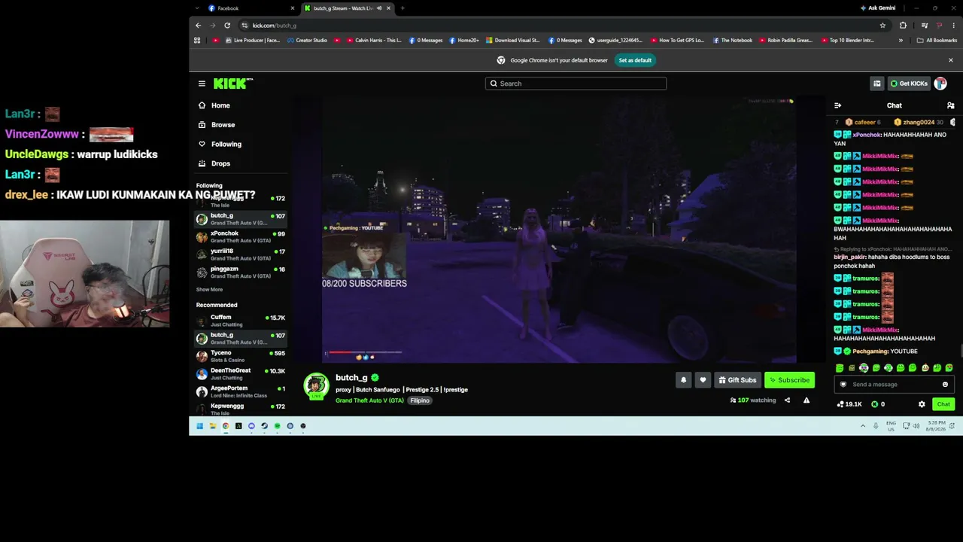Collapse the chat panel
The image size is (963, 542).
click(x=837, y=105)
